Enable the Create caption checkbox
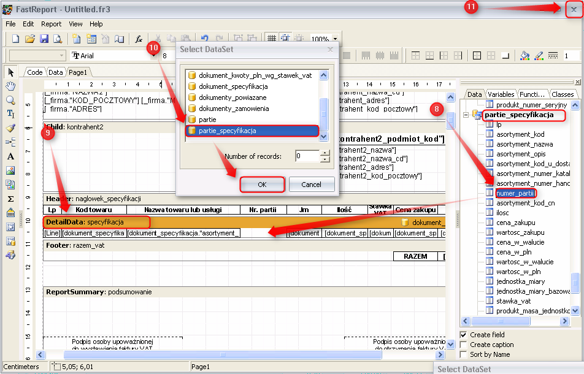This screenshot has width=584, height=374. [464, 345]
